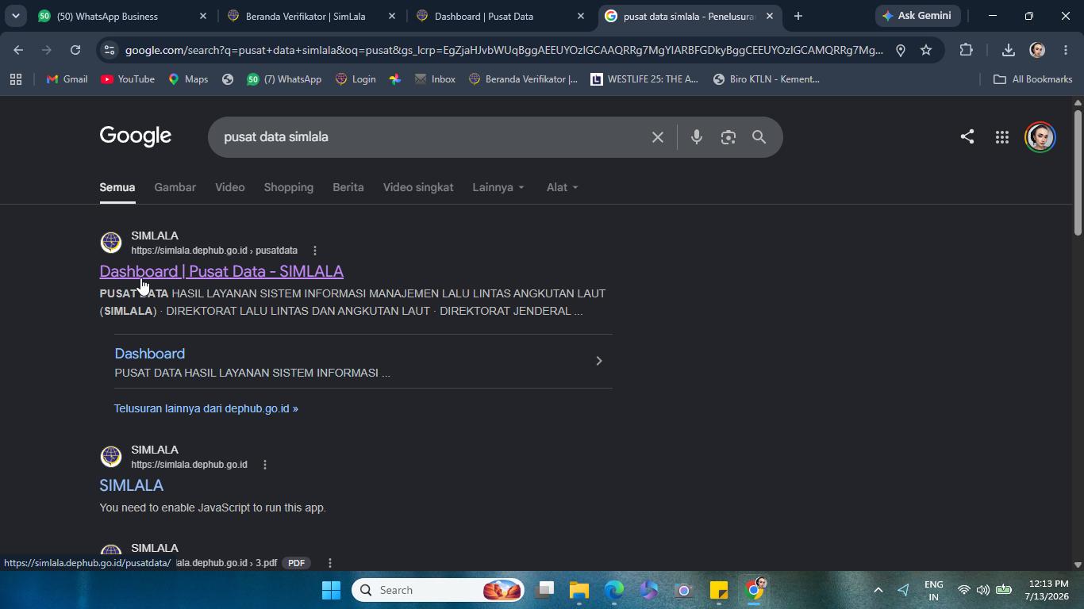Expand the Alat tools dropdown

(x=563, y=187)
